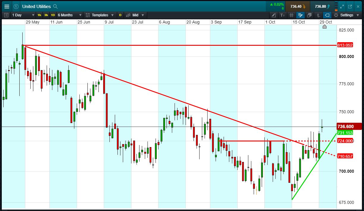This screenshot has height=211, width=364.
Task: Click the 775.000 price axis value
Action: tap(346, 84)
